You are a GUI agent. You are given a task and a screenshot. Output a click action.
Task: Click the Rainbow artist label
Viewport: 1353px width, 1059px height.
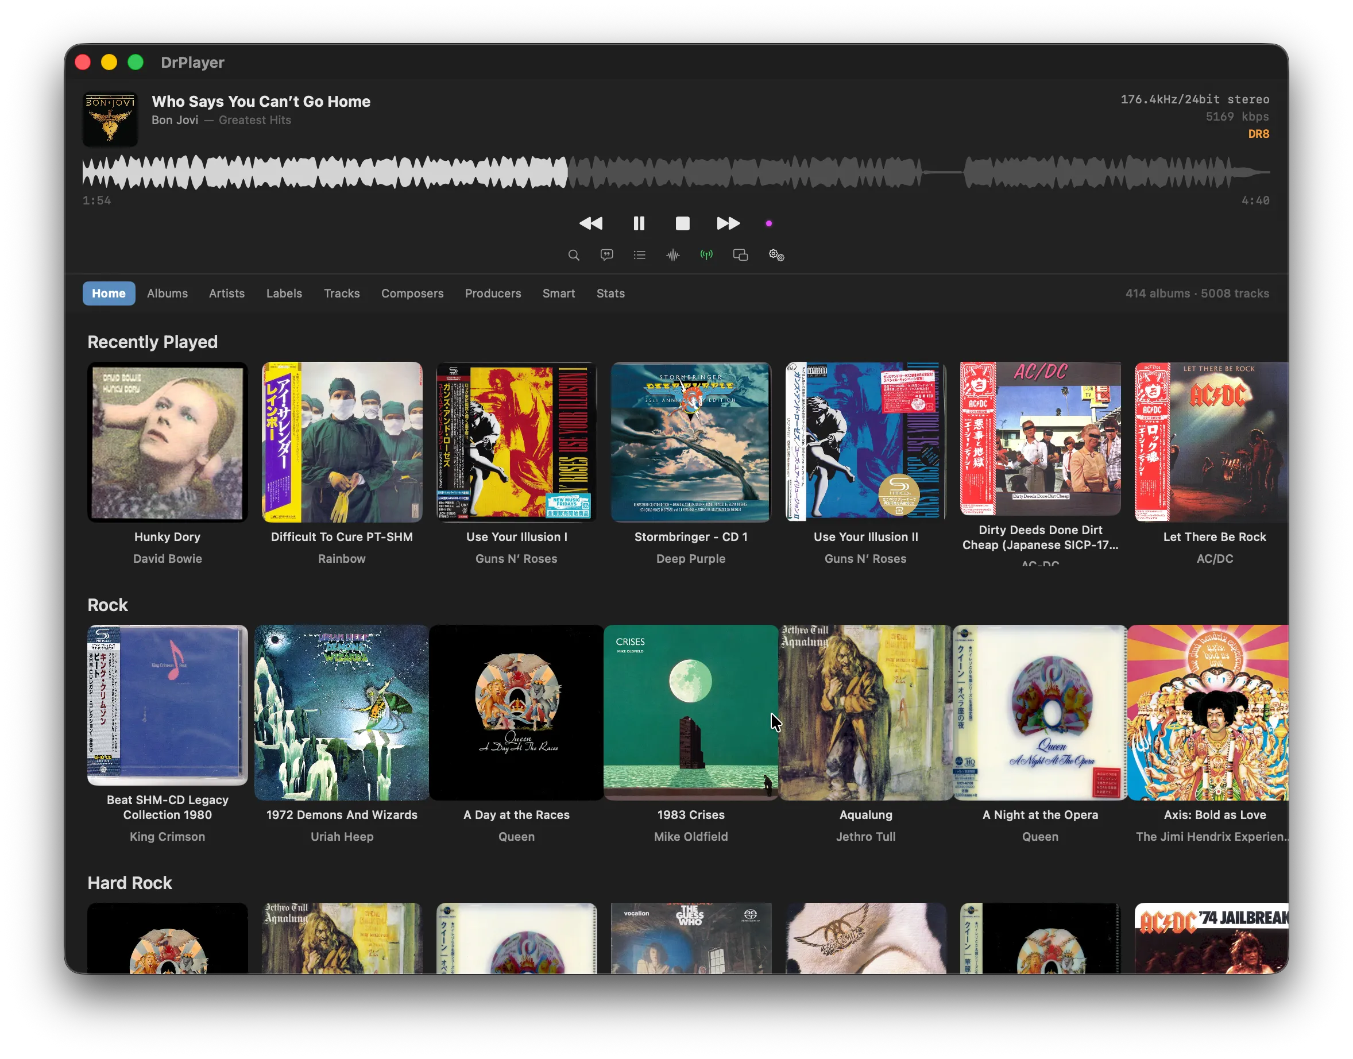(342, 559)
